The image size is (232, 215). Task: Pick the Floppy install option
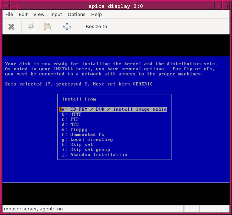[78, 129]
